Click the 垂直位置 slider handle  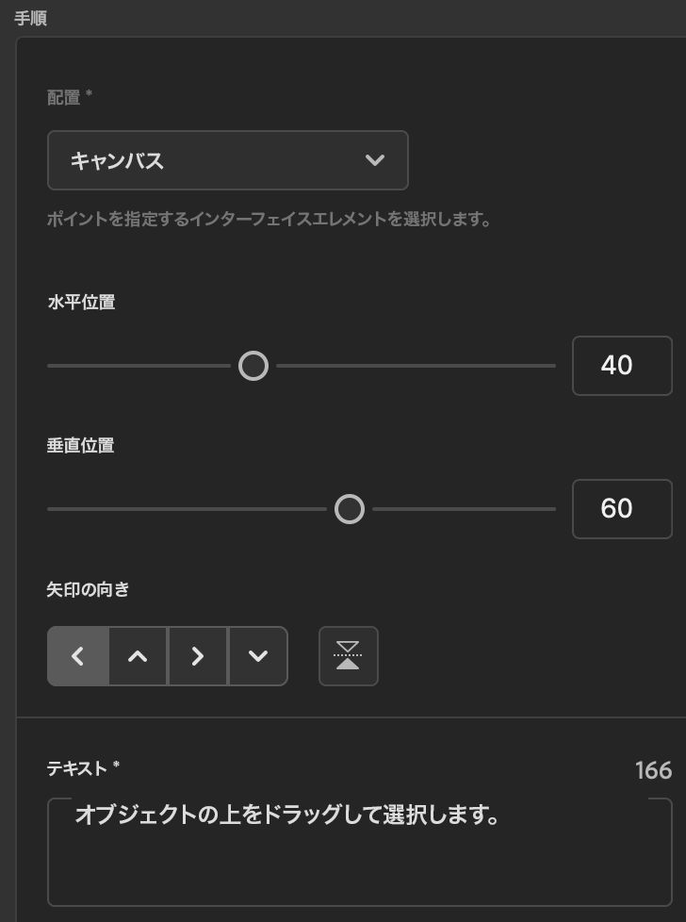[x=350, y=509]
